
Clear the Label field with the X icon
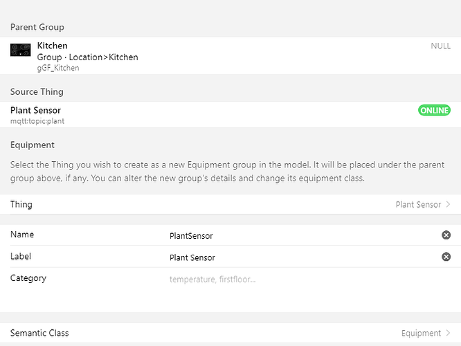446,257
